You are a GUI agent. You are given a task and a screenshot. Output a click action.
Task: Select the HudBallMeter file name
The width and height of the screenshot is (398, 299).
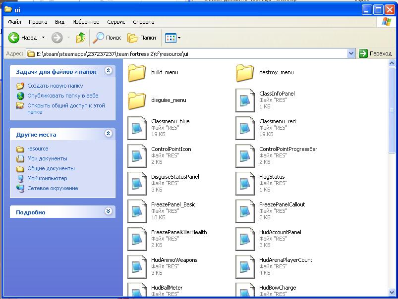pyautogui.click(x=167, y=288)
